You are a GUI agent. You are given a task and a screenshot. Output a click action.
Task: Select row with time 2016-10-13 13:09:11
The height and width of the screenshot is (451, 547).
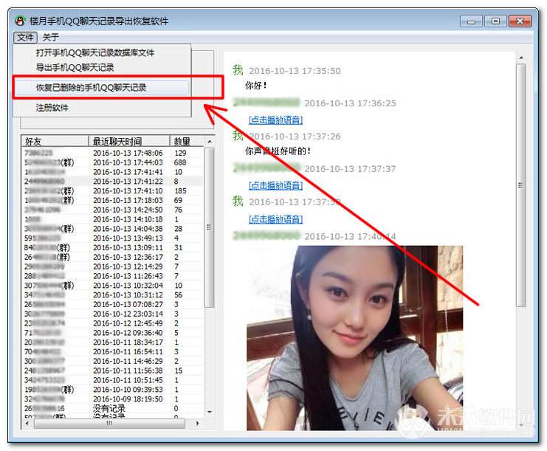point(112,247)
